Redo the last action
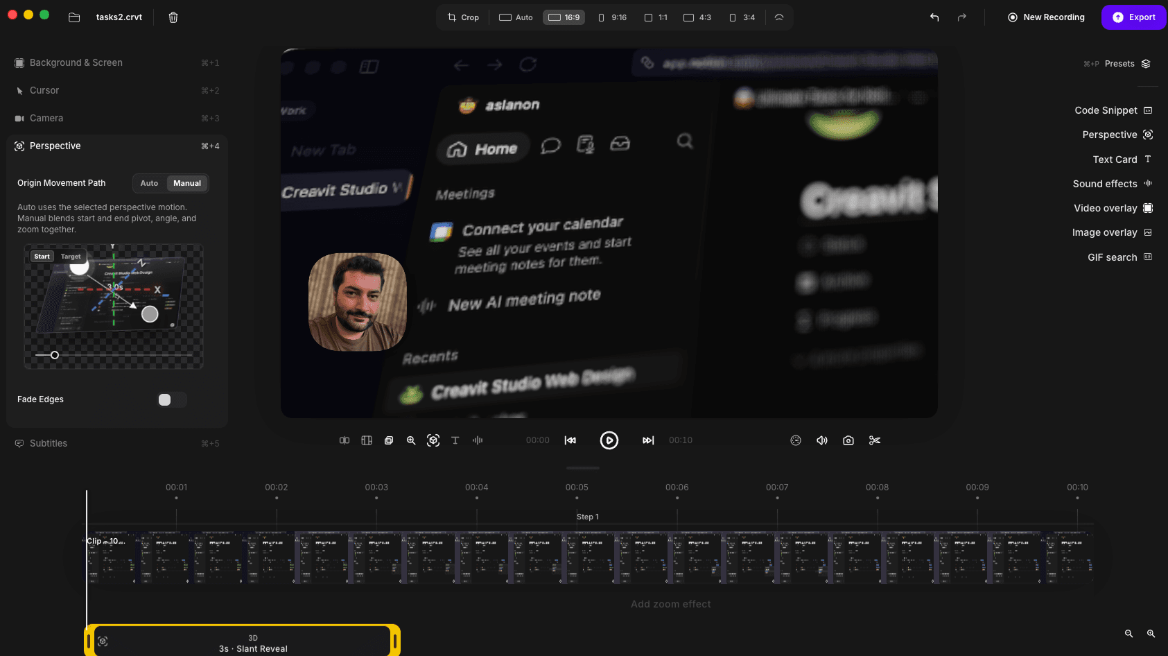 point(961,17)
